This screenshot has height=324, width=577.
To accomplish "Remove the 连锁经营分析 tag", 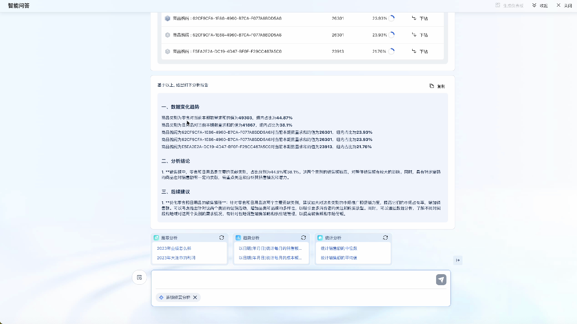I will tap(195, 298).
